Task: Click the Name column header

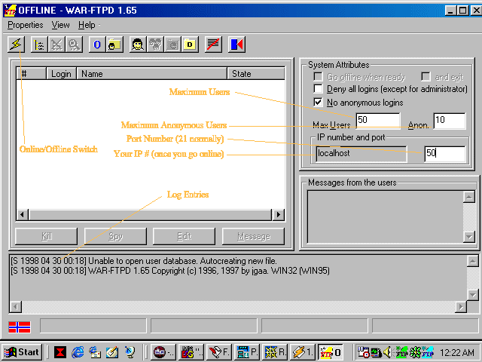Action: tap(152, 74)
